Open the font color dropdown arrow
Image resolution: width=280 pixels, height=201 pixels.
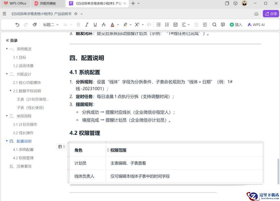tap(118, 25)
